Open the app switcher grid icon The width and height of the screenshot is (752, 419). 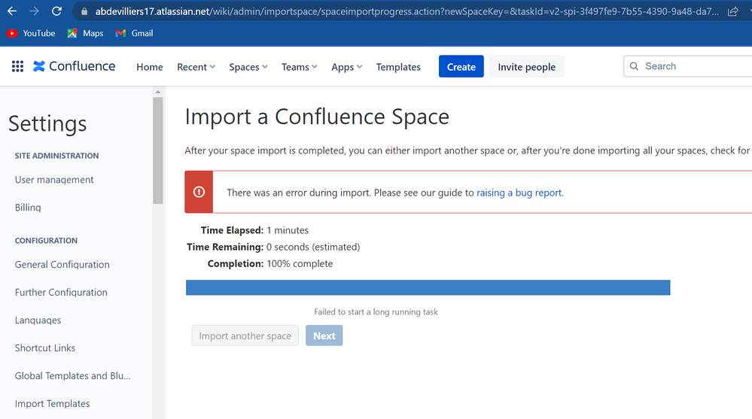pos(18,66)
